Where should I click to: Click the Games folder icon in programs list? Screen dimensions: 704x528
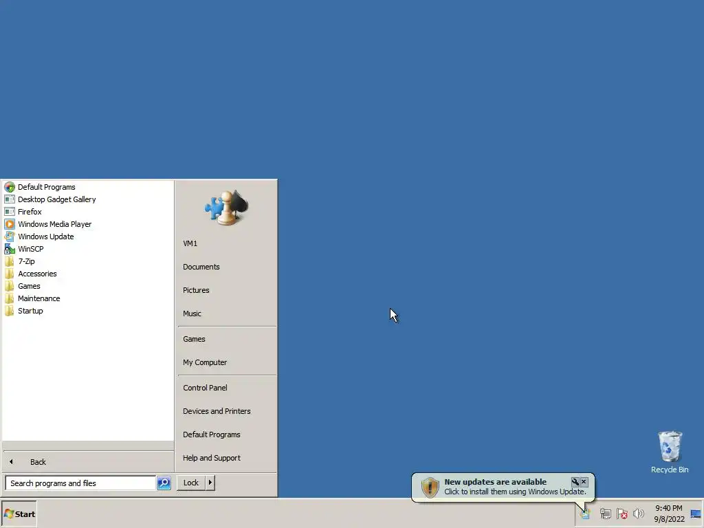click(x=10, y=286)
